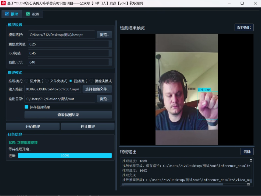Browse for the 输出目录 folder

pos(104,99)
